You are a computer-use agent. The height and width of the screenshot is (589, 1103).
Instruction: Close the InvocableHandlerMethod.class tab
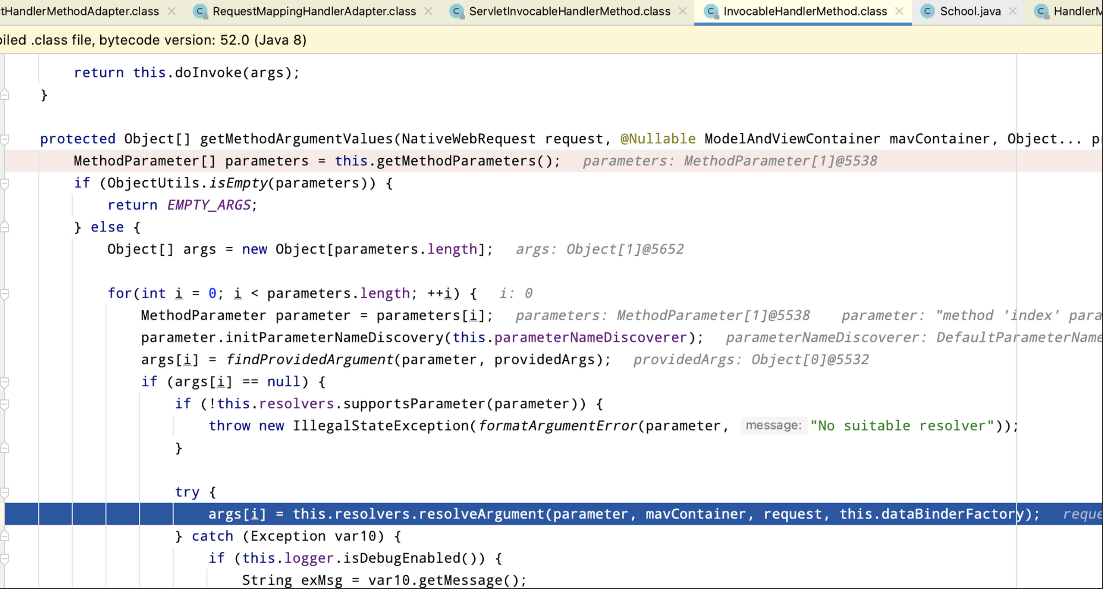900,12
